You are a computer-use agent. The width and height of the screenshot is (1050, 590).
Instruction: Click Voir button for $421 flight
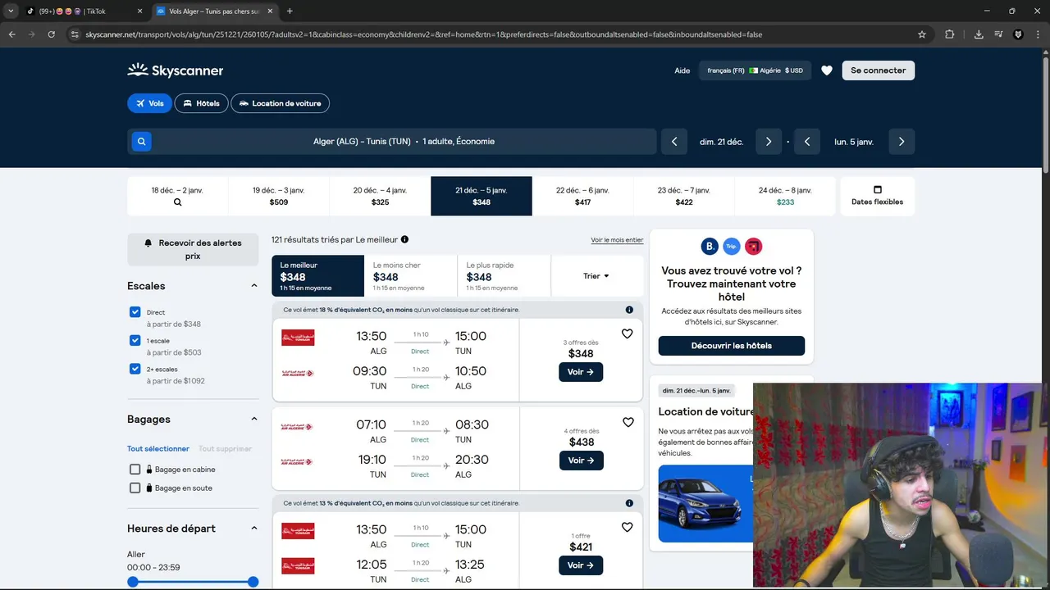pos(581,565)
